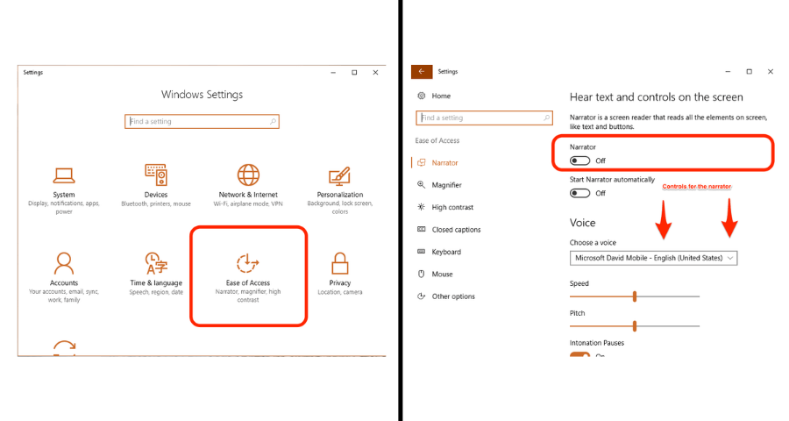
Task: Select Closed captions in the sidebar
Action: [456, 230]
